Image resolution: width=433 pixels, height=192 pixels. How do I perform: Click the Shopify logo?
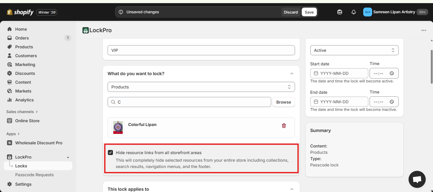tap(20, 12)
